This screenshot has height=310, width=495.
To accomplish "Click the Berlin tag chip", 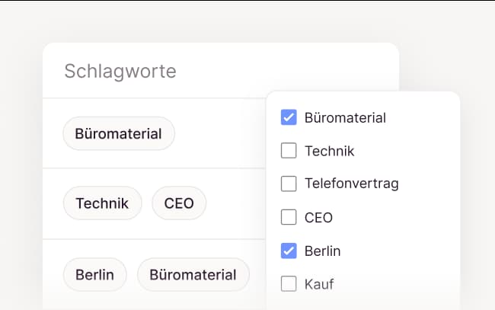I will pos(94,274).
